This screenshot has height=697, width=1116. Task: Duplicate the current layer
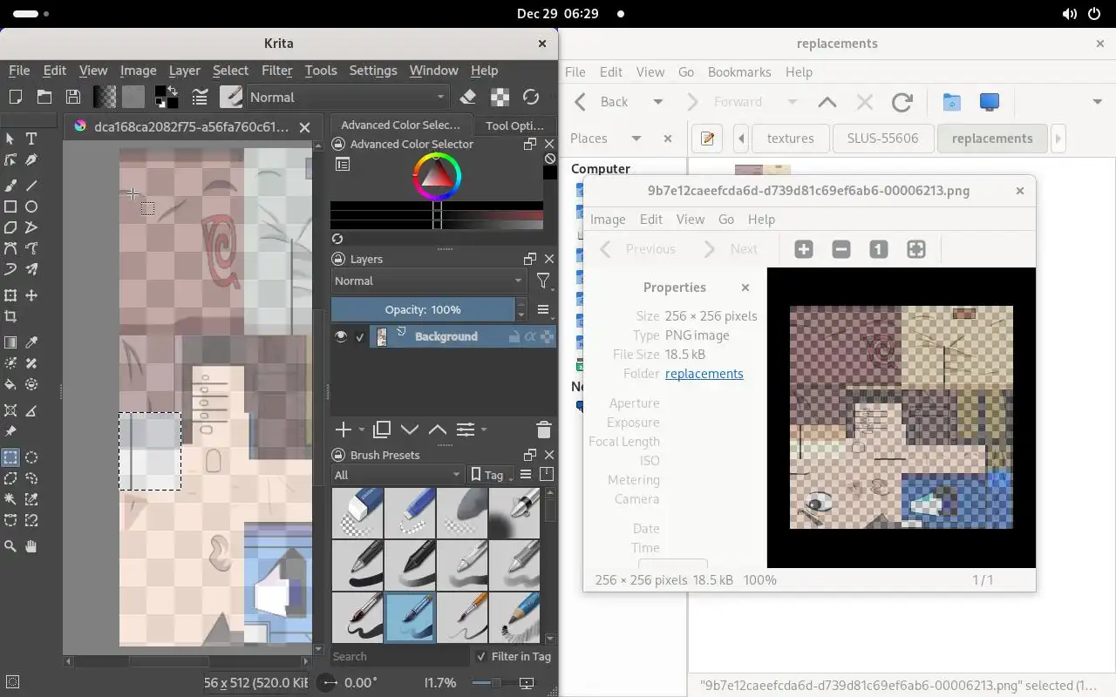382,430
